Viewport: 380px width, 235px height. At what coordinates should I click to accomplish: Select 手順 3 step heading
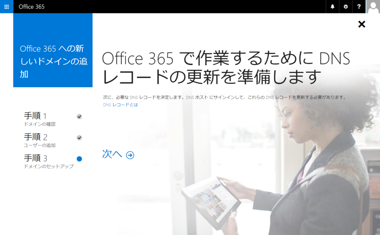(35, 158)
